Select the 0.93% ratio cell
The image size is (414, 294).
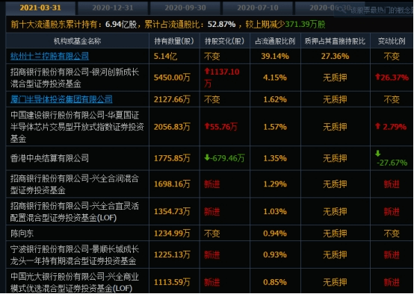coord(275,254)
